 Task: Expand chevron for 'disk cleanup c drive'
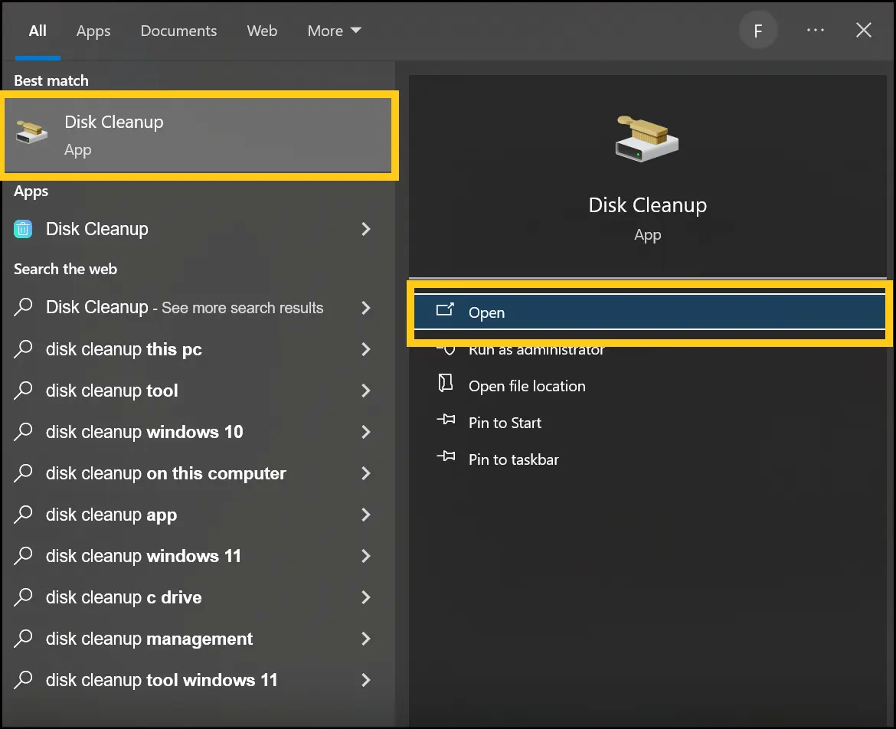(x=366, y=597)
